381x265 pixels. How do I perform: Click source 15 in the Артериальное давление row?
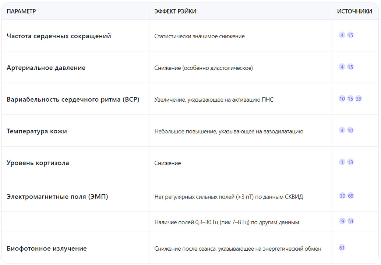[x=350, y=67]
